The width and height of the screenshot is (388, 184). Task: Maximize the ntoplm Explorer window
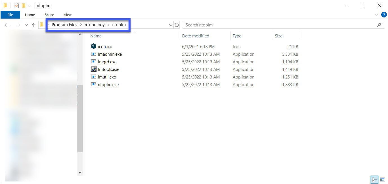click(363, 5)
